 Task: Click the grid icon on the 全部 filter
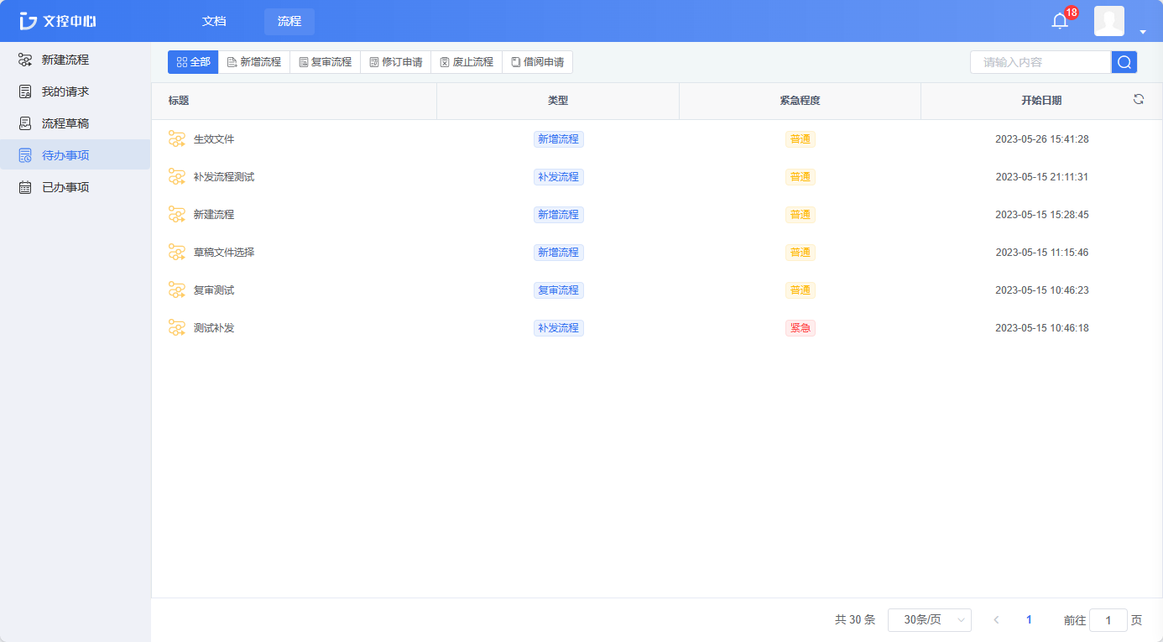[180, 61]
